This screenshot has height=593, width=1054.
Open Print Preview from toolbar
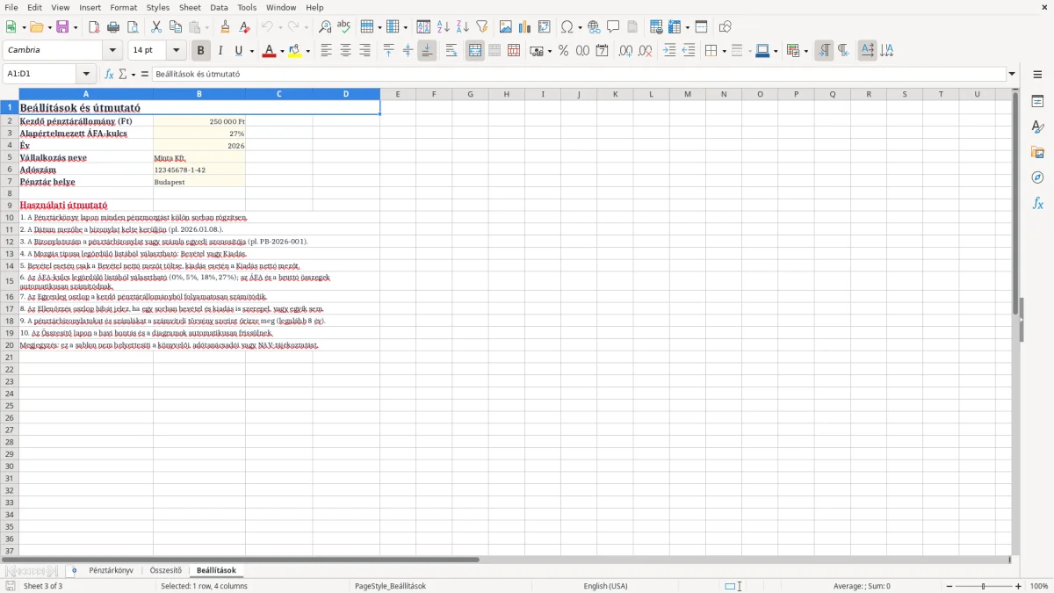click(x=131, y=27)
